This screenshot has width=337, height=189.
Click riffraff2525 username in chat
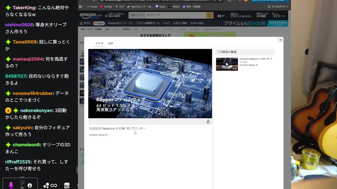pyautogui.click(x=18, y=162)
